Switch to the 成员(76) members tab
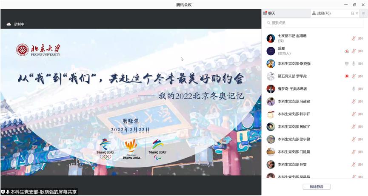The height and width of the screenshot is (196, 368). [321, 14]
